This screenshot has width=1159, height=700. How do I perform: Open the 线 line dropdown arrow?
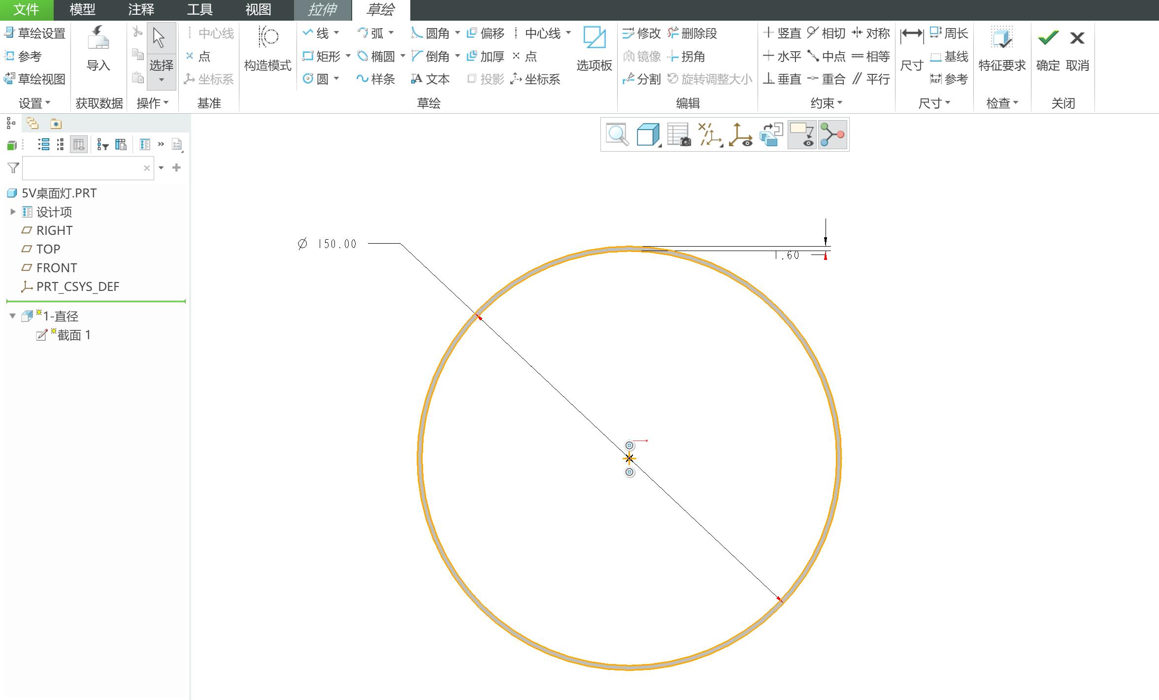pos(336,33)
